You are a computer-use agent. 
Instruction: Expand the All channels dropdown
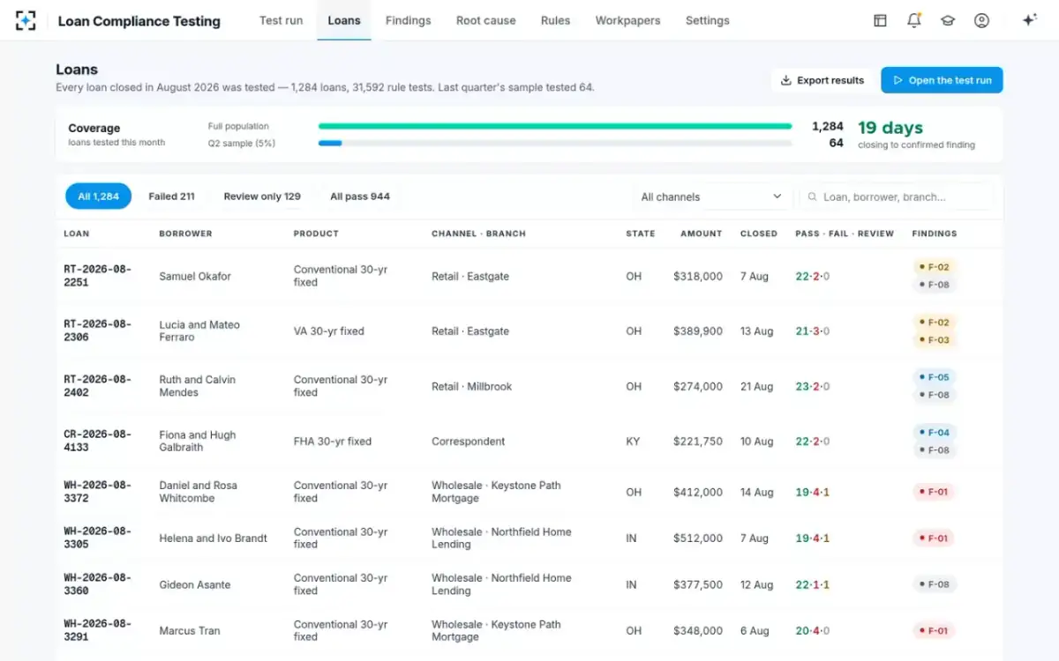(x=712, y=197)
